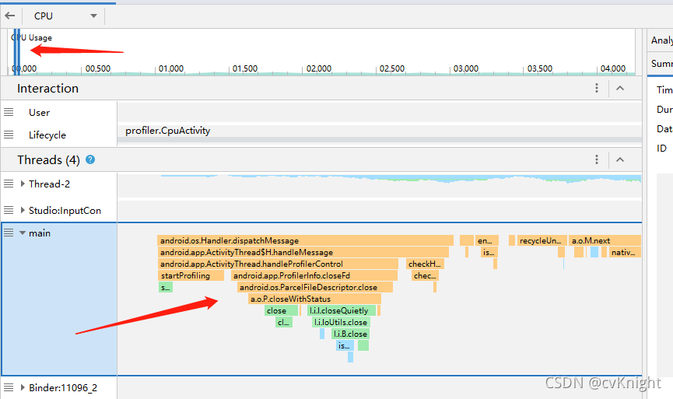The image size is (673, 399).
Task: Select ActivityThread$H.handleMessage call bar
Action: point(303,252)
